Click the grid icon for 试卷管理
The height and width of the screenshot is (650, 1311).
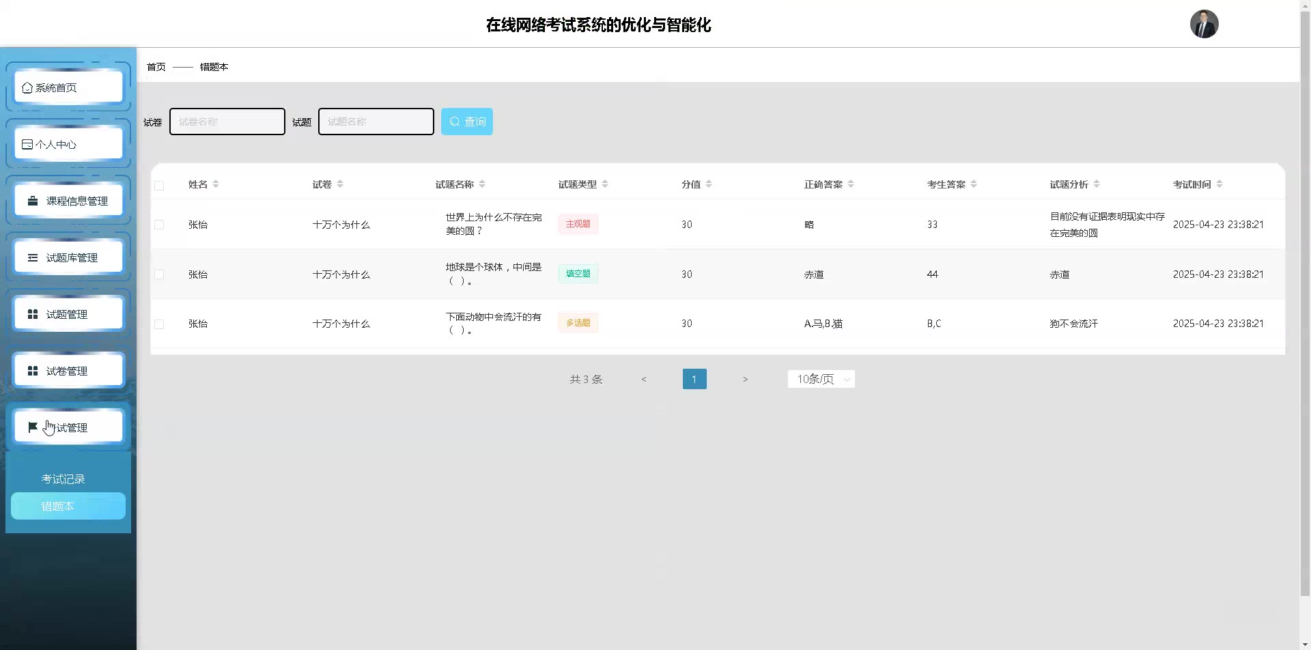[33, 371]
